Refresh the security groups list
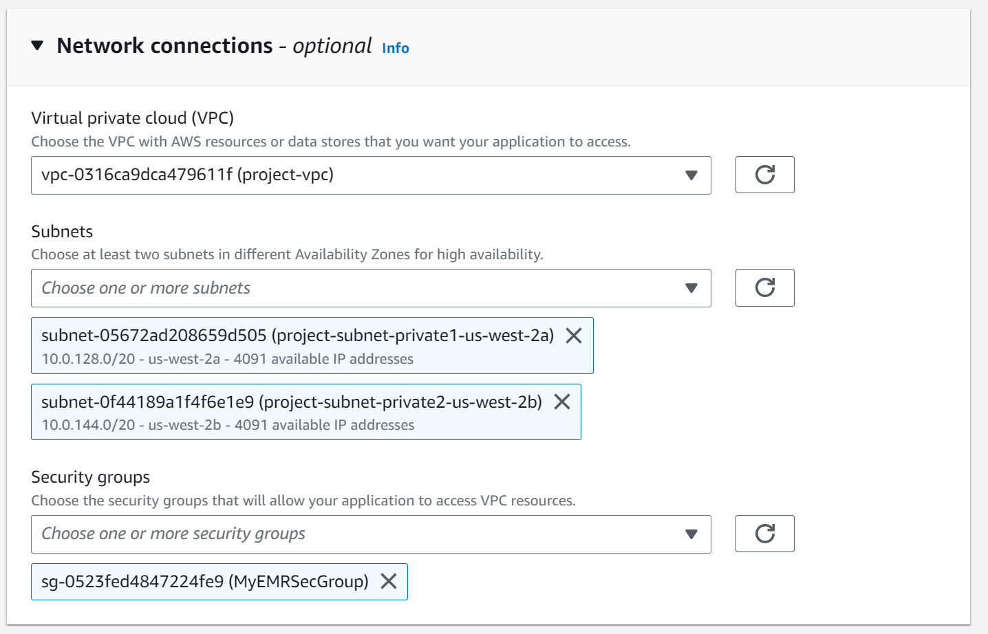The height and width of the screenshot is (634, 988). pyautogui.click(x=764, y=534)
